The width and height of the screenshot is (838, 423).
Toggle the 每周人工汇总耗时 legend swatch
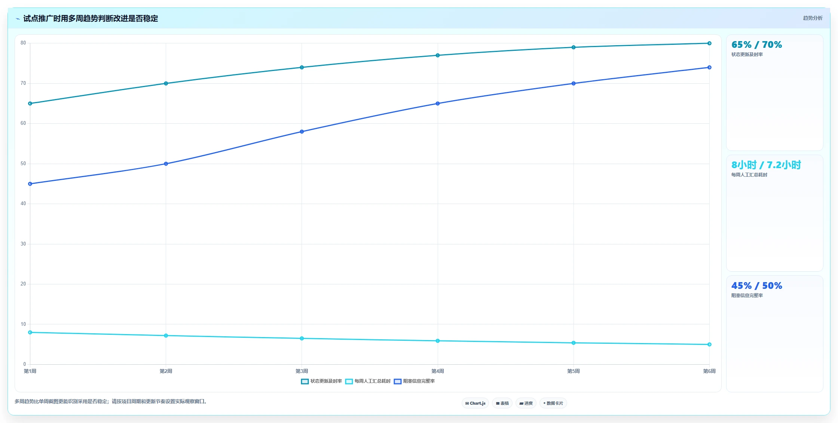point(349,382)
